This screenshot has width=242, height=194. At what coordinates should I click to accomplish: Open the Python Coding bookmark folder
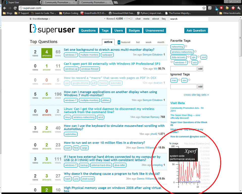point(69,13)
